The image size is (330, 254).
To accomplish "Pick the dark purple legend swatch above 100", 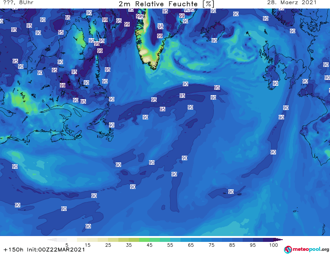I will pyautogui.click(x=268, y=240).
